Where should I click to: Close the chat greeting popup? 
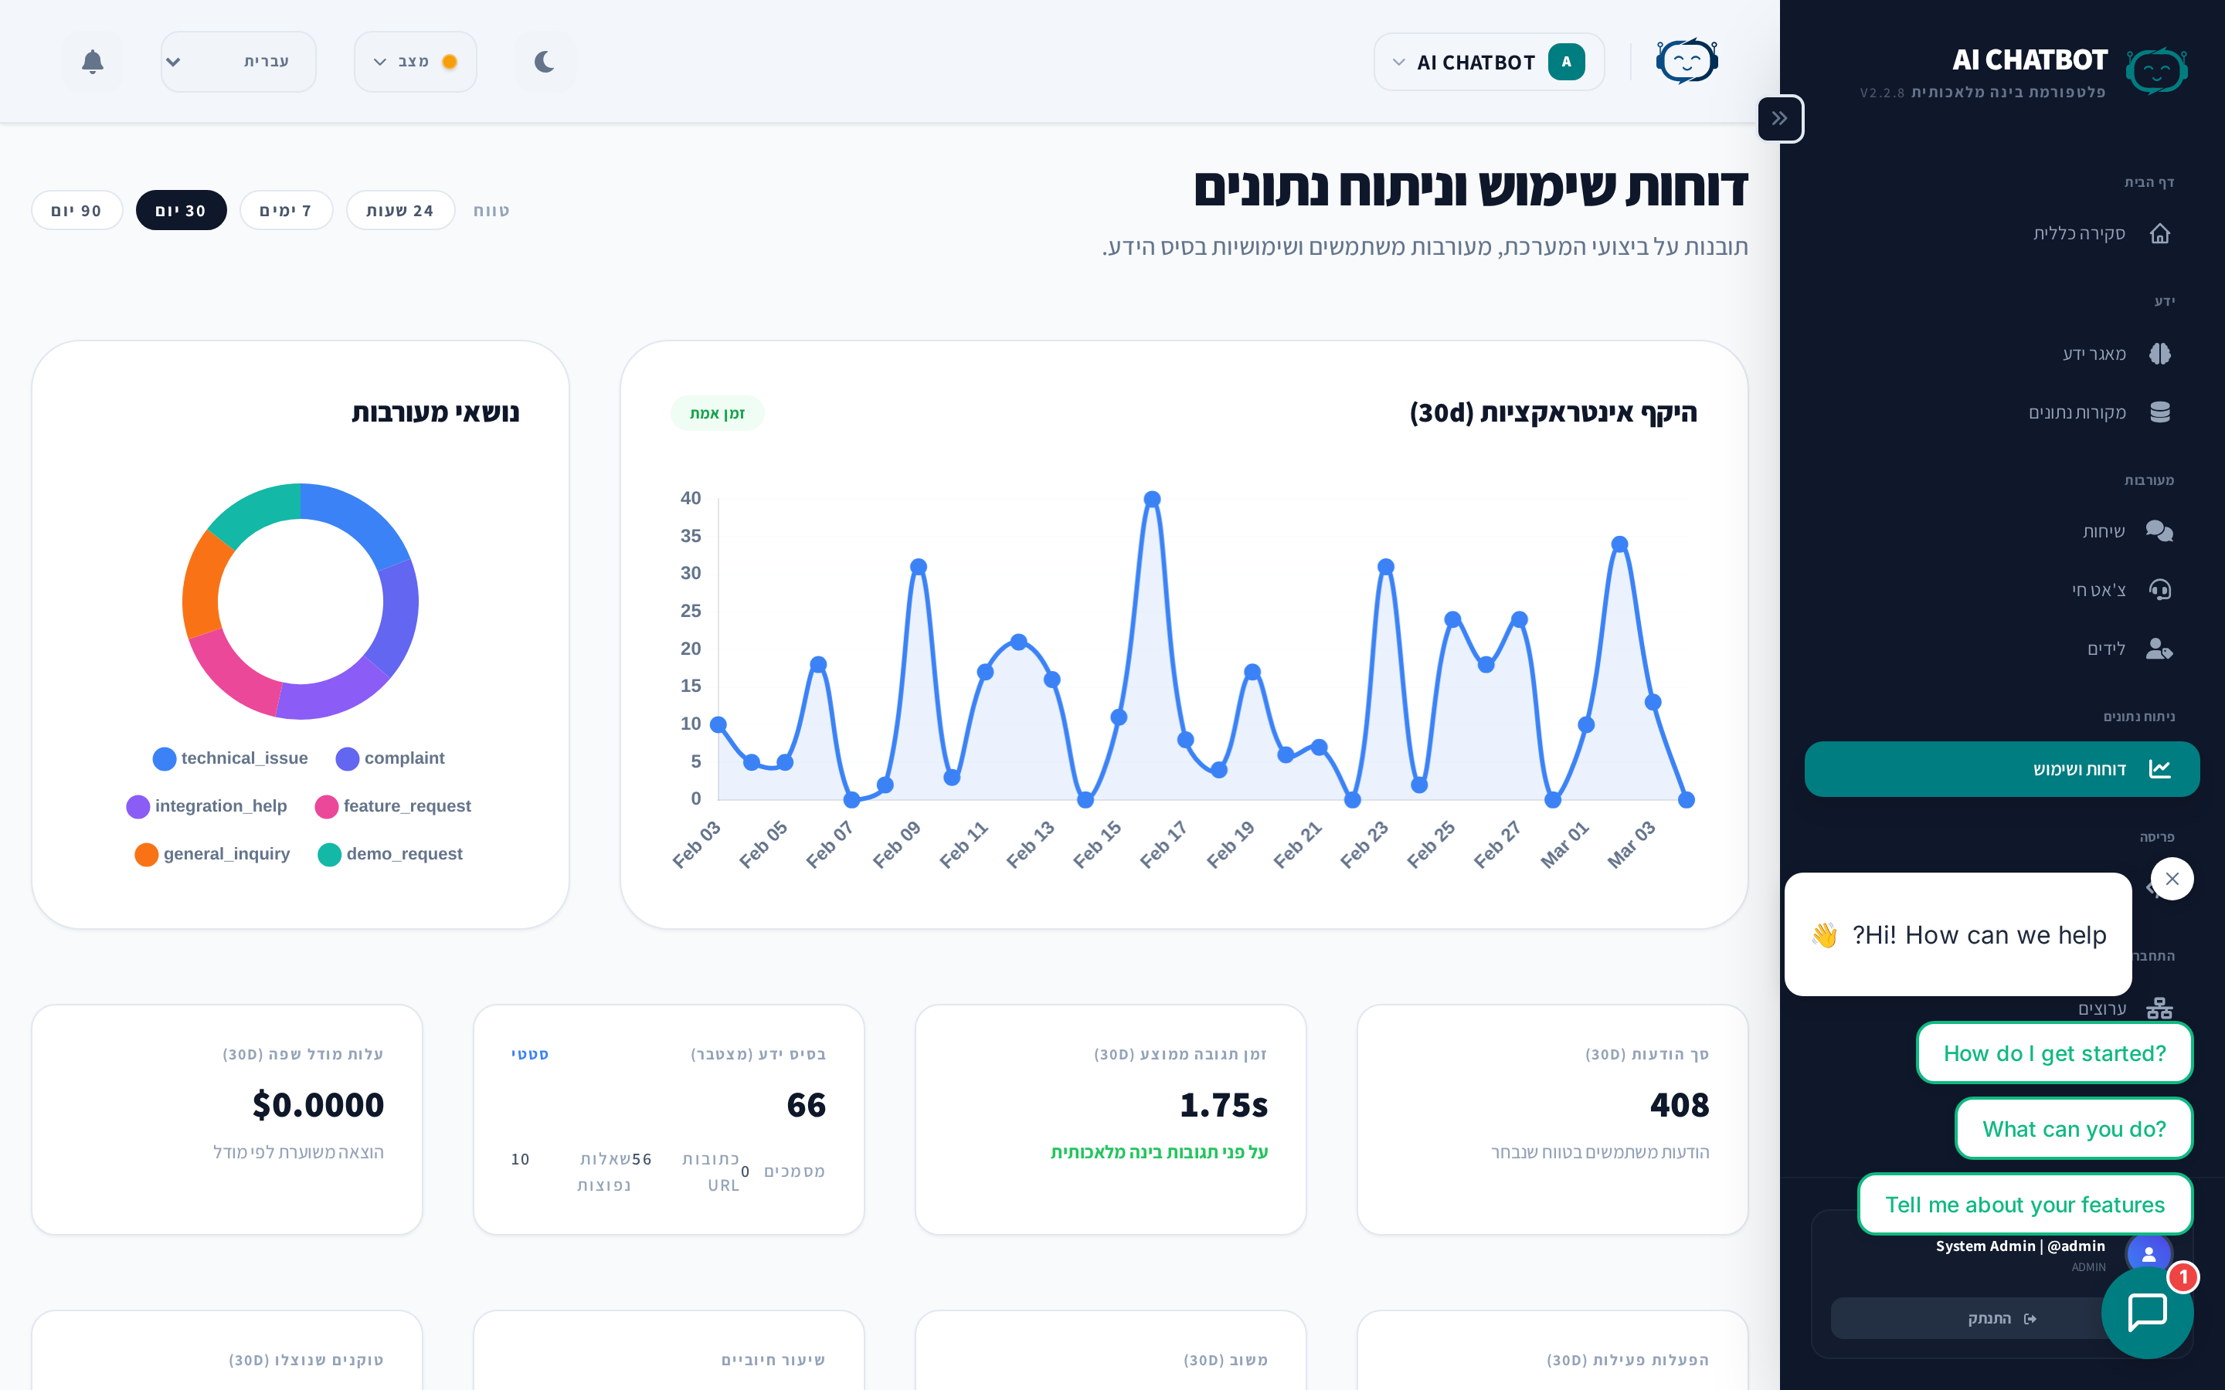tap(2172, 879)
